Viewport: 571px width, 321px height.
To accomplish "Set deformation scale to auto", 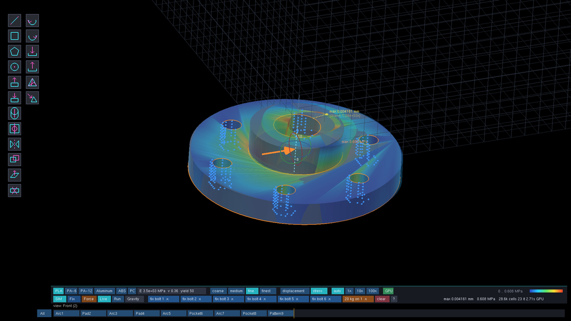I will click(337, 291).
